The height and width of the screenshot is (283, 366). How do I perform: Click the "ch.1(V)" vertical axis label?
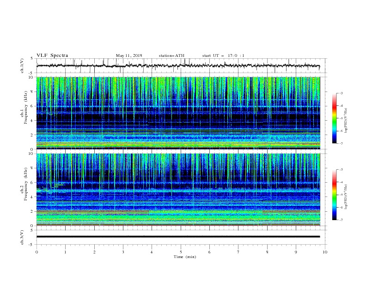click(22, 66)
